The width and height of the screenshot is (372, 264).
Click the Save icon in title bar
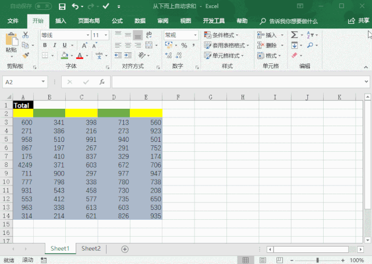click(x=62, y=6)
